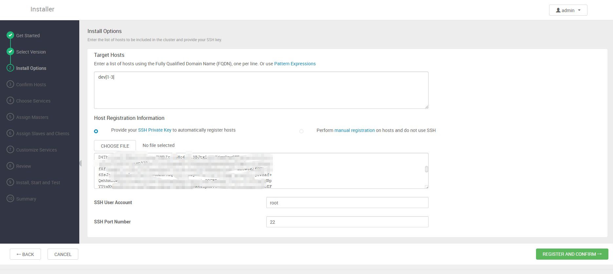Click the step 4 Choose Services circle icon
The height and width of the screenshot is (274, 613).
[10, 101]
